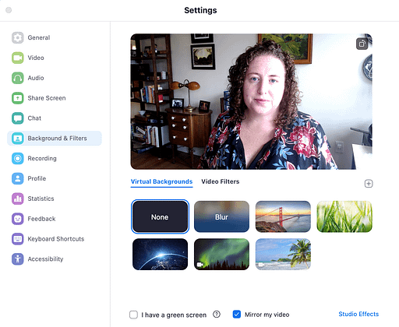Add a new virtual background image

pyautogui.click(x=369, y=184)
